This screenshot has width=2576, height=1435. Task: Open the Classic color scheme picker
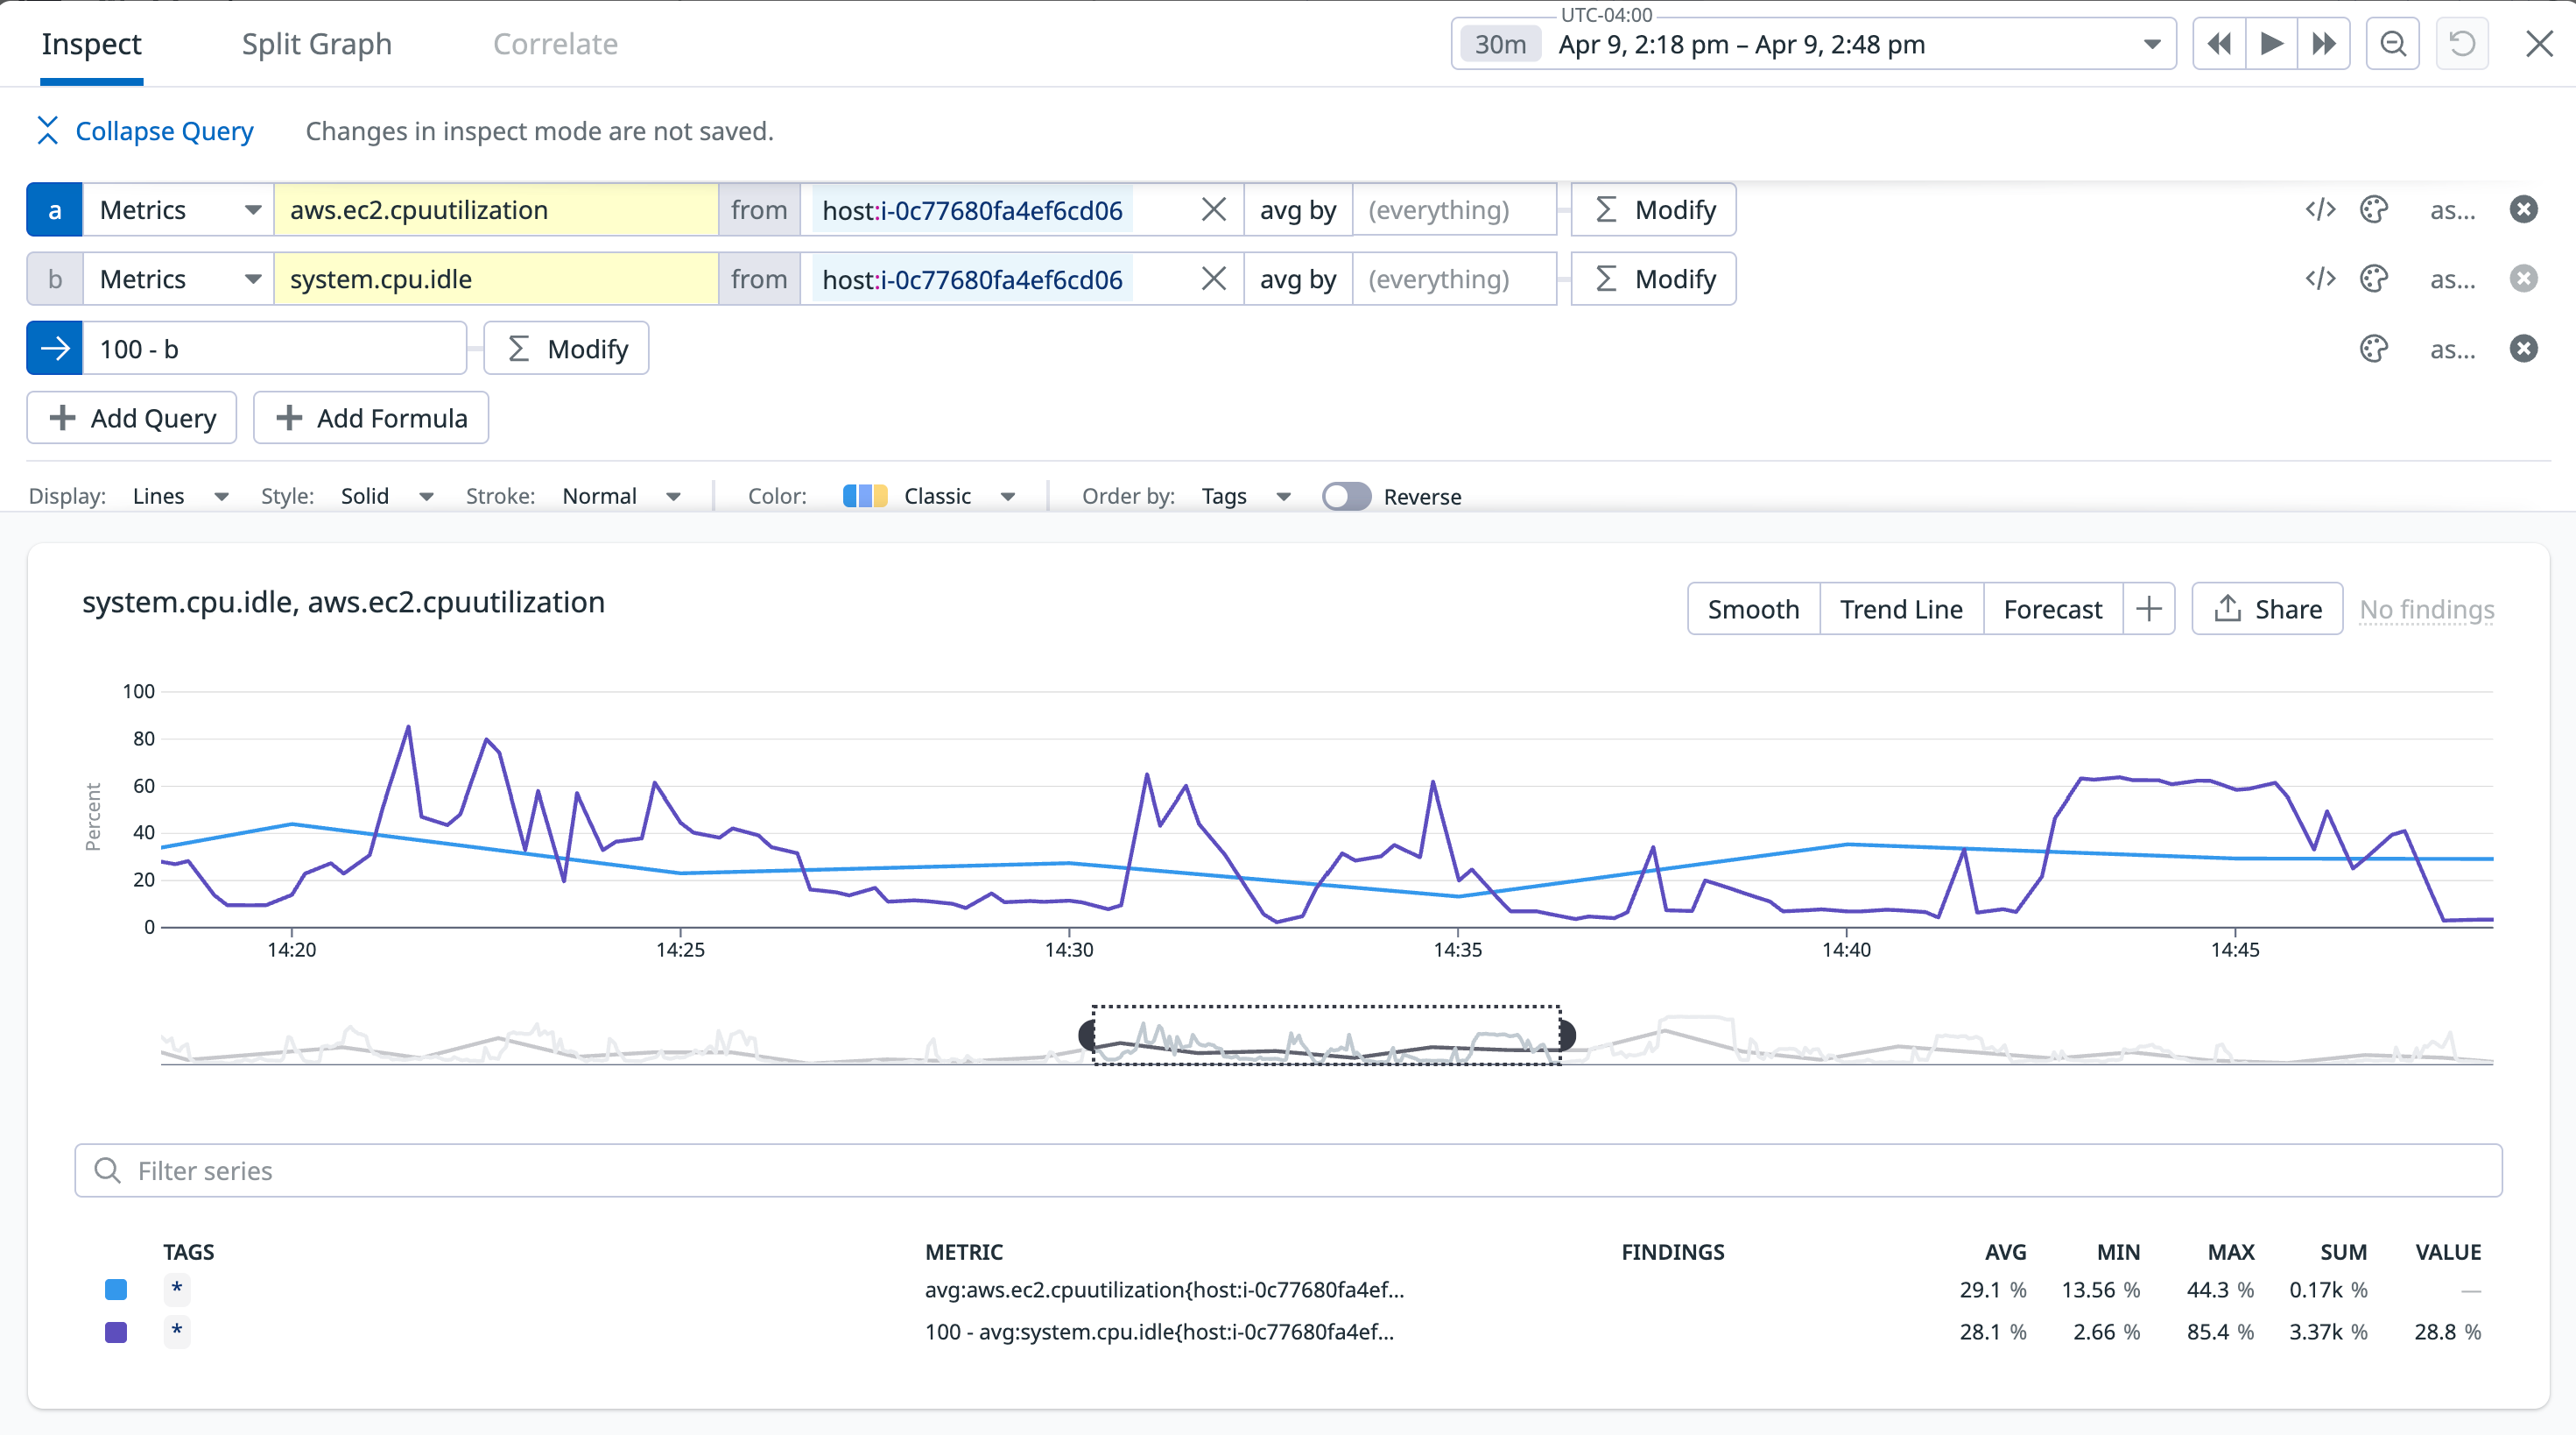(935, 495)
